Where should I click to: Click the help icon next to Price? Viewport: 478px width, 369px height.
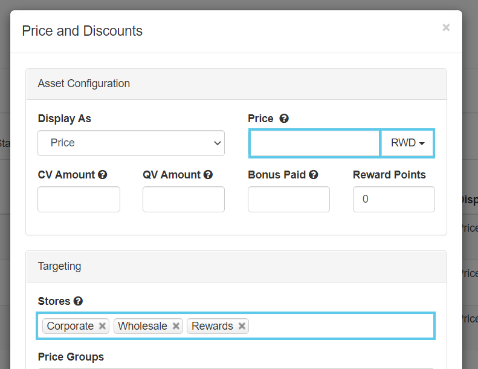284,119
